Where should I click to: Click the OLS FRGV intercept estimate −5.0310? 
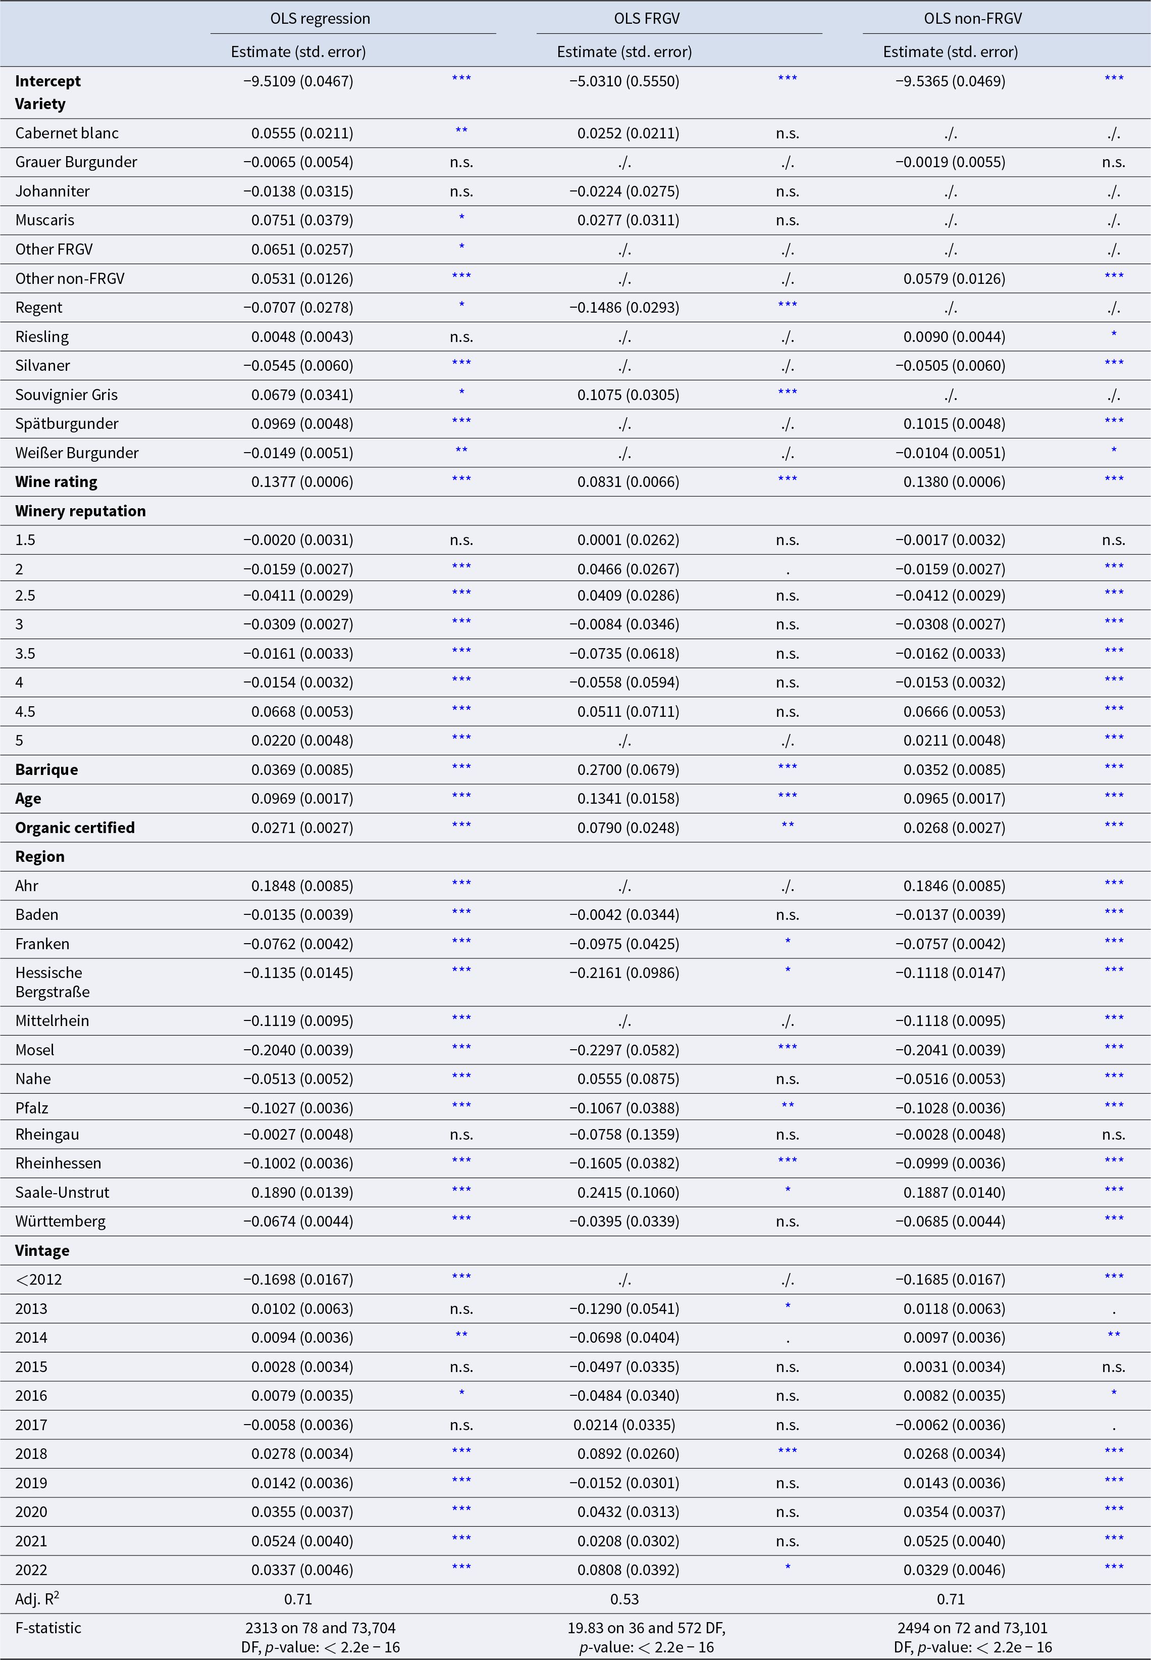coord(624,81)
